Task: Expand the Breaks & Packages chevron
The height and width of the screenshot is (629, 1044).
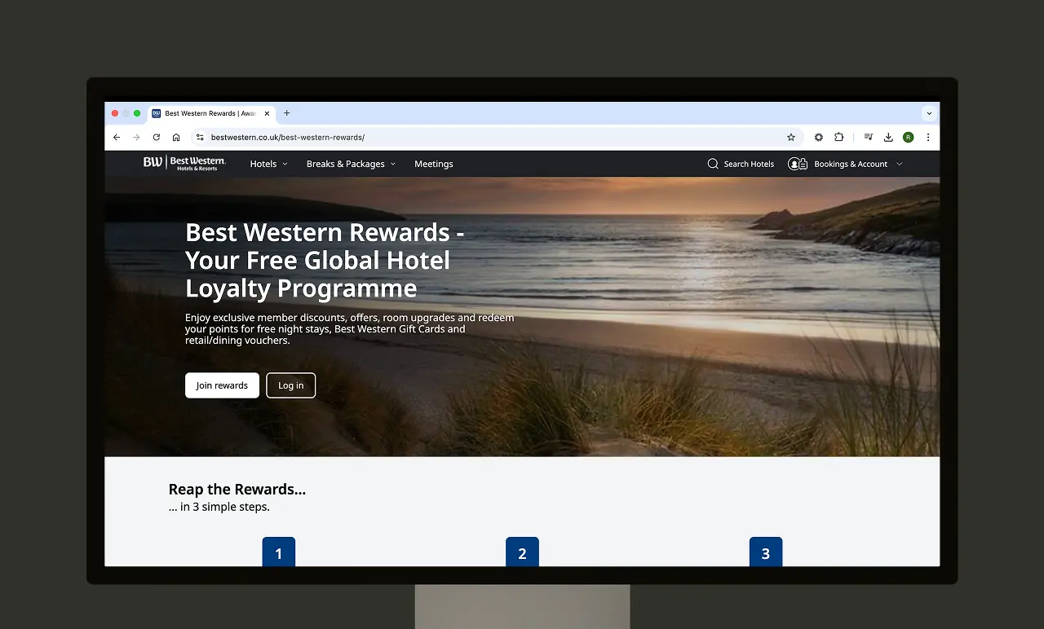Action: pyautogui.click(x=392, y=164)
